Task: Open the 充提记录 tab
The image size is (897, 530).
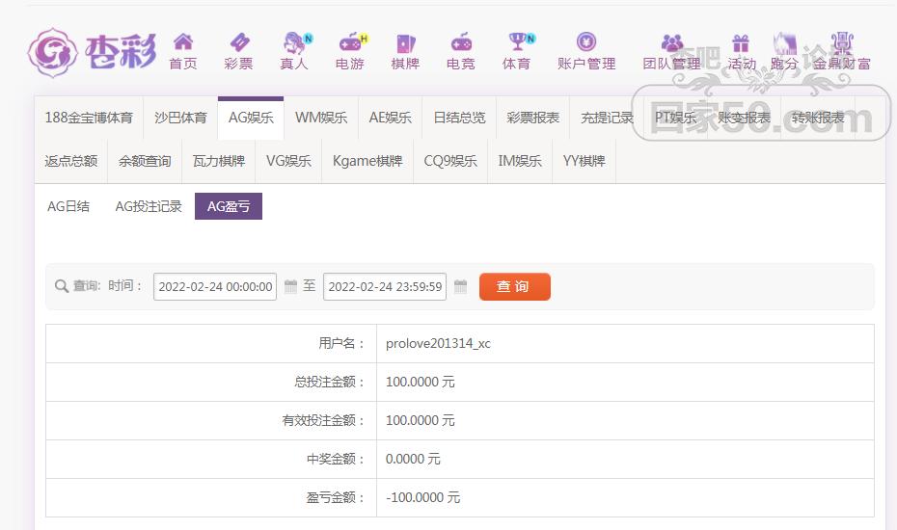Action: click(607, 118)
